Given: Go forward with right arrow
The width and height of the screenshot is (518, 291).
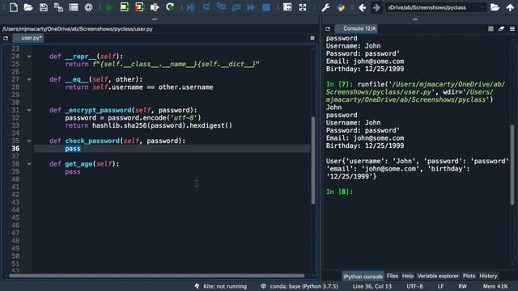Looking at the screenshot, I should pyautogui.click(x=376, y=7).
